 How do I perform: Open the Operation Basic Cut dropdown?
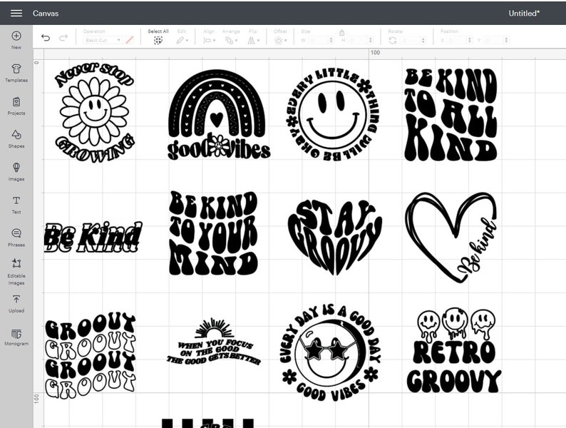[x=103, y=40]
